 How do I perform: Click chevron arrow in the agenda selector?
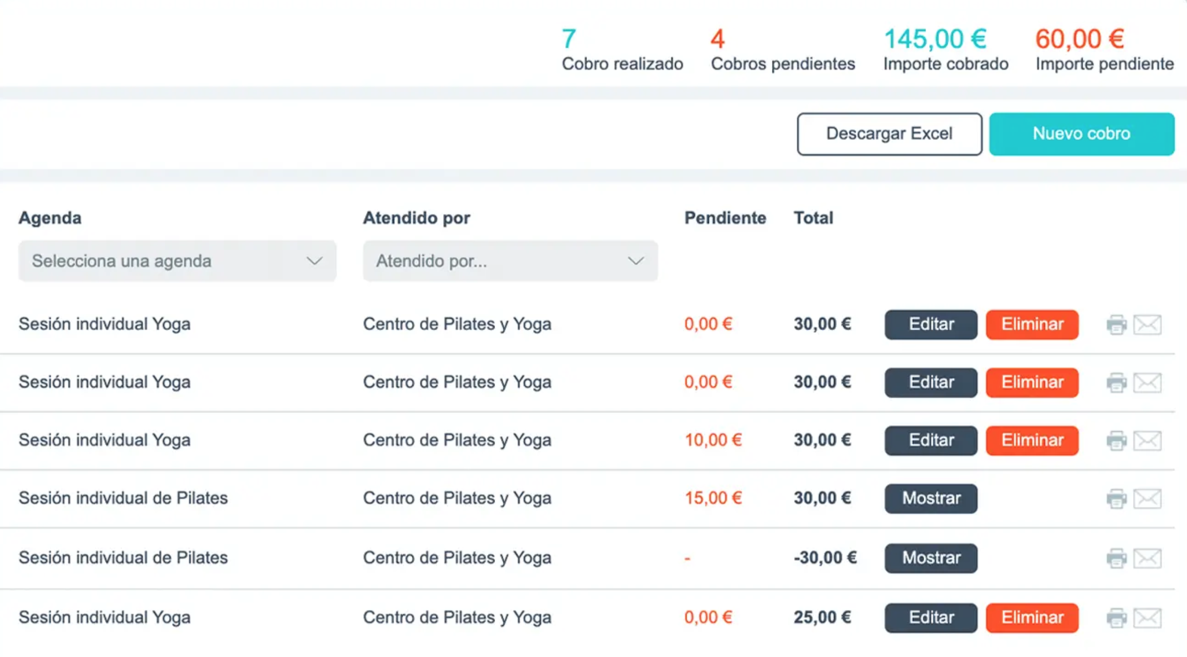pos(315,261)
